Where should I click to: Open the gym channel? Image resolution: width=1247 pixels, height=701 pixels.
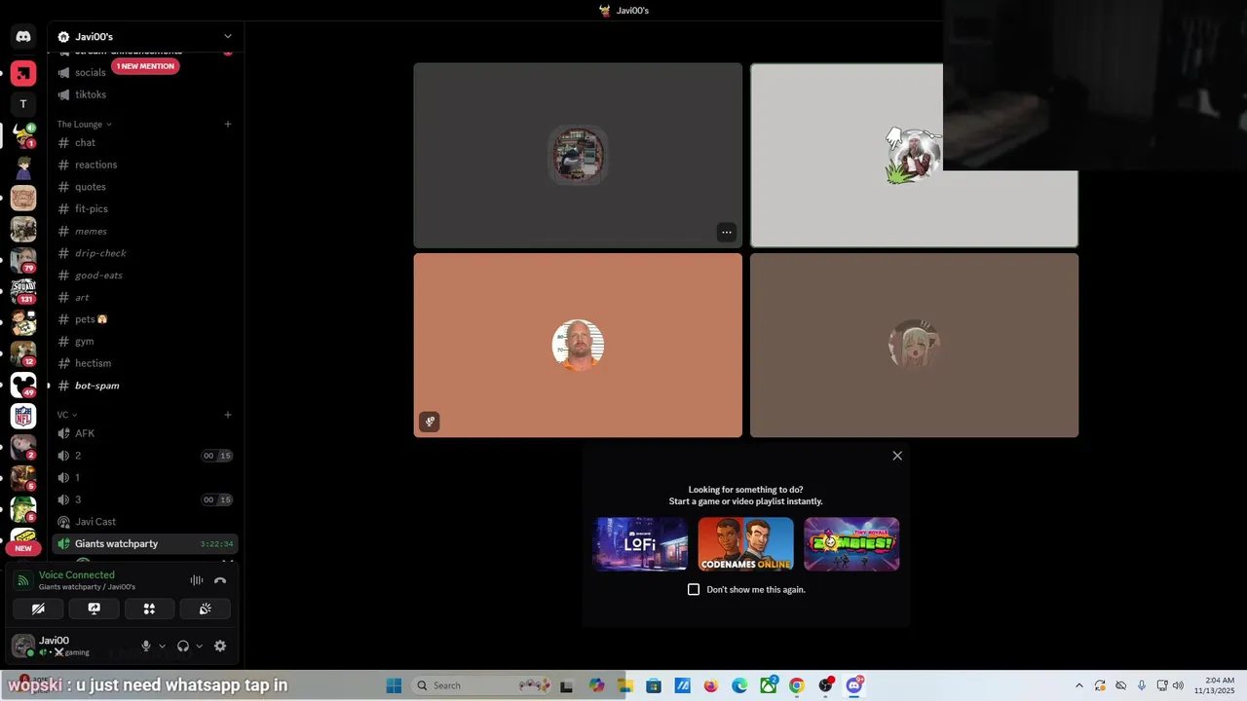(x=145, y=342)
